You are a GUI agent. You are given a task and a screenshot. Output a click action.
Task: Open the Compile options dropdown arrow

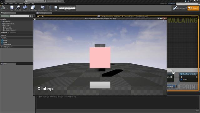point(7,8)
